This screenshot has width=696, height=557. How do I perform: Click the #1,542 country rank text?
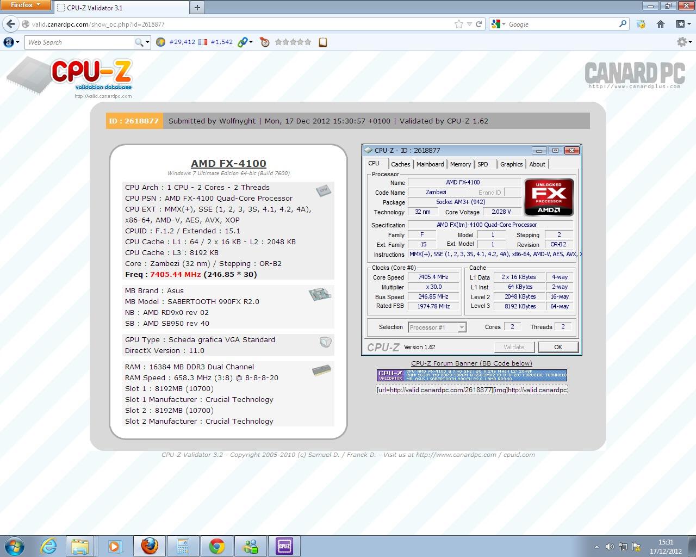point(221,42)
